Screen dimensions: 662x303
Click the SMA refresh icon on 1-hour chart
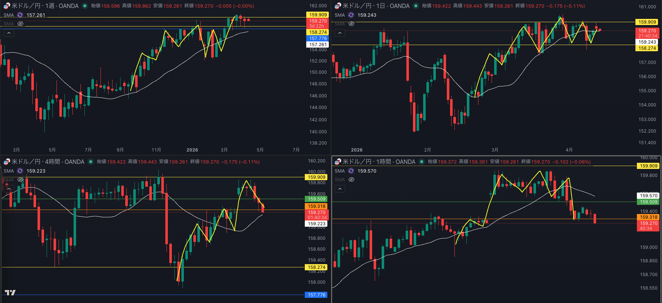click(351, 171)
